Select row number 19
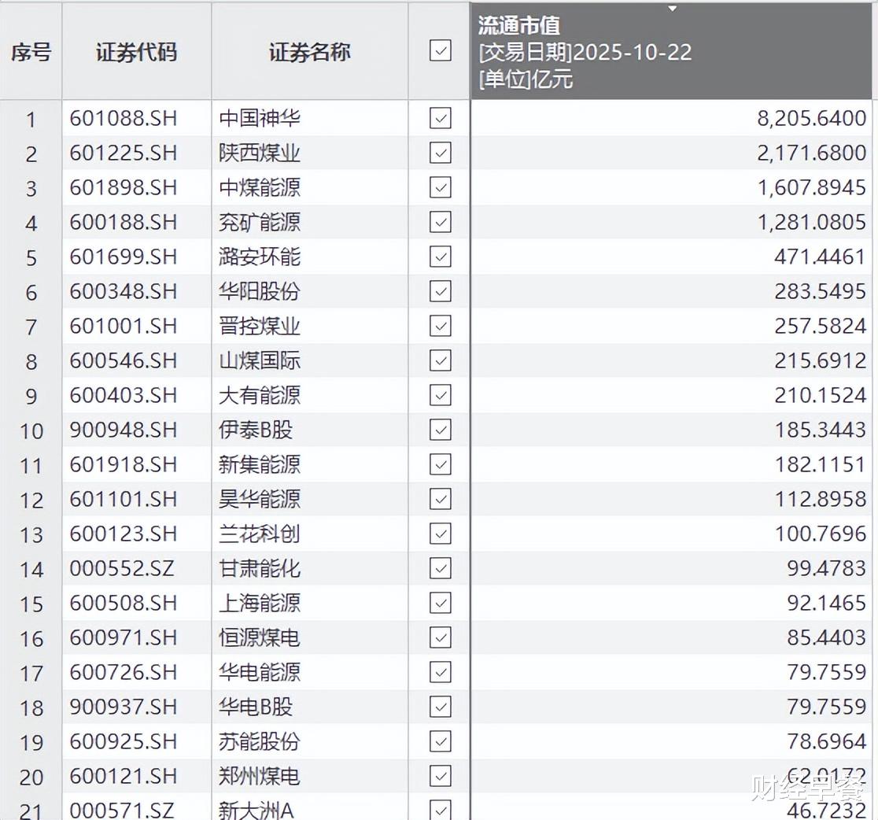This screenshot has height=820, width=878. (31, 743)
